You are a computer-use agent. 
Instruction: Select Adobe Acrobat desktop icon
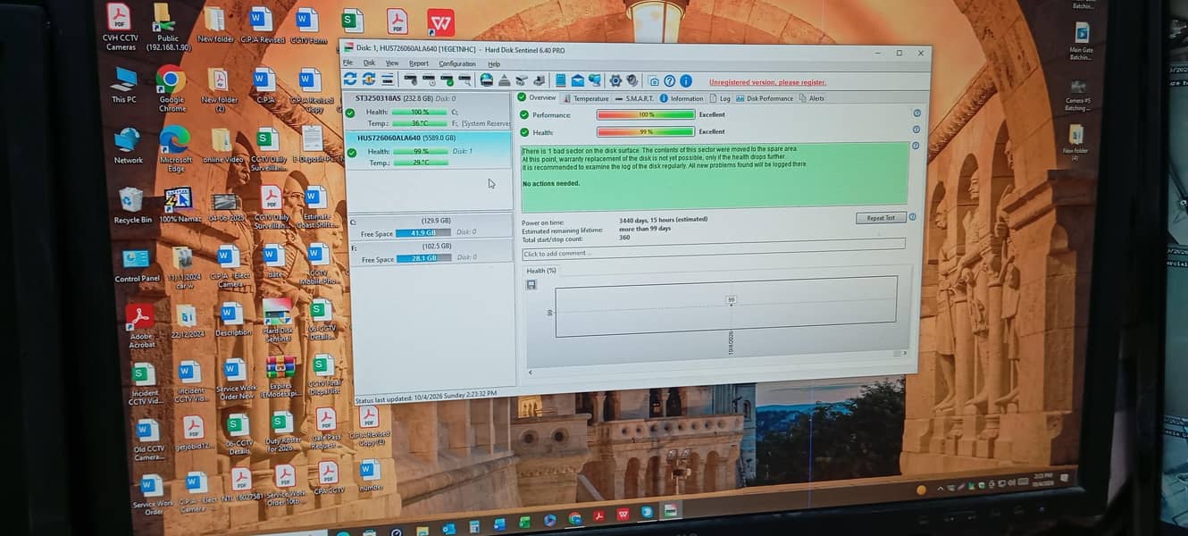[140, 326]
